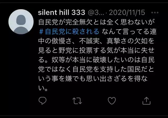Open the #自民党に殺される hashtag link

69,32
